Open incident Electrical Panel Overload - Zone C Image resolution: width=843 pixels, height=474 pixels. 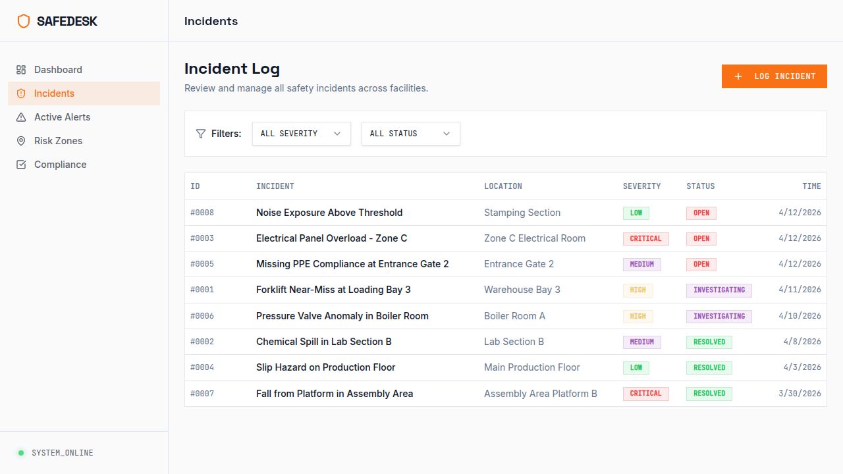pos(331,238)
